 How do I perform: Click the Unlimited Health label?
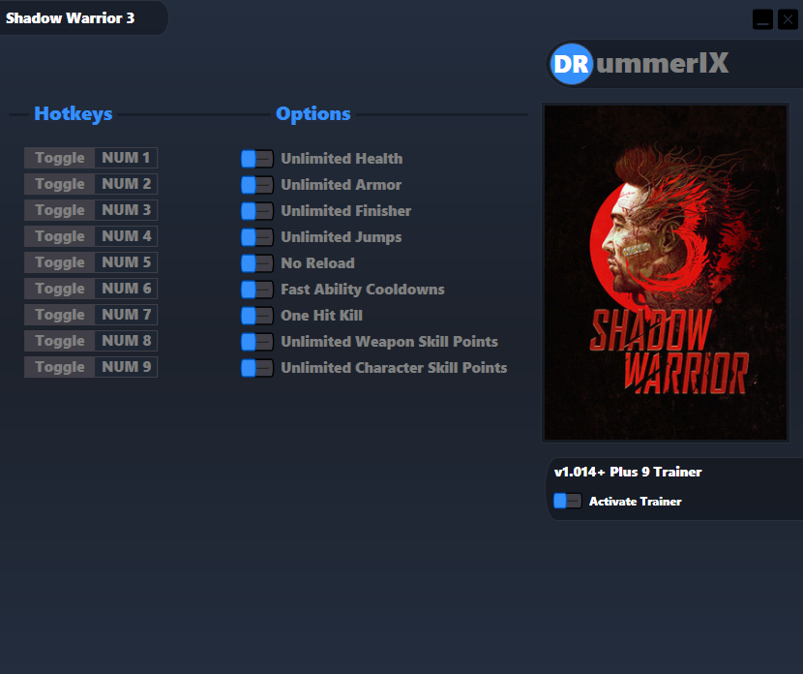(x=342, y=159)
